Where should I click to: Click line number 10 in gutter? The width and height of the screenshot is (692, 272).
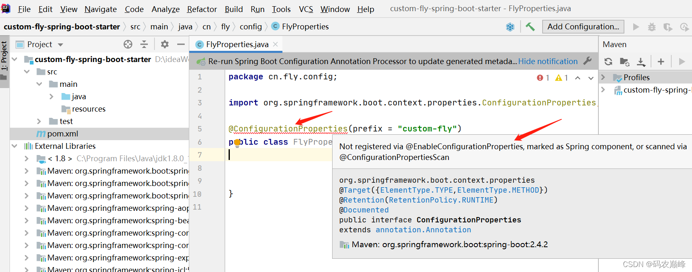tap(197, 194)
